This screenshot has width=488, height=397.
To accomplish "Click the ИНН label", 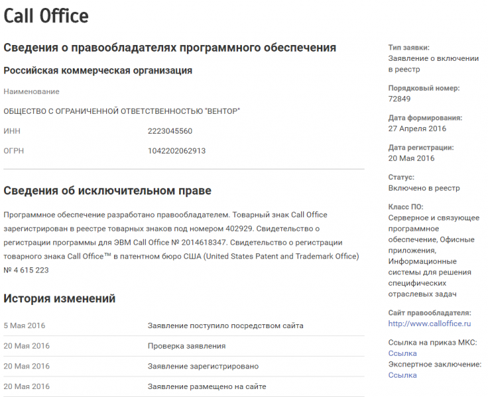I will (x=12, y=131).
